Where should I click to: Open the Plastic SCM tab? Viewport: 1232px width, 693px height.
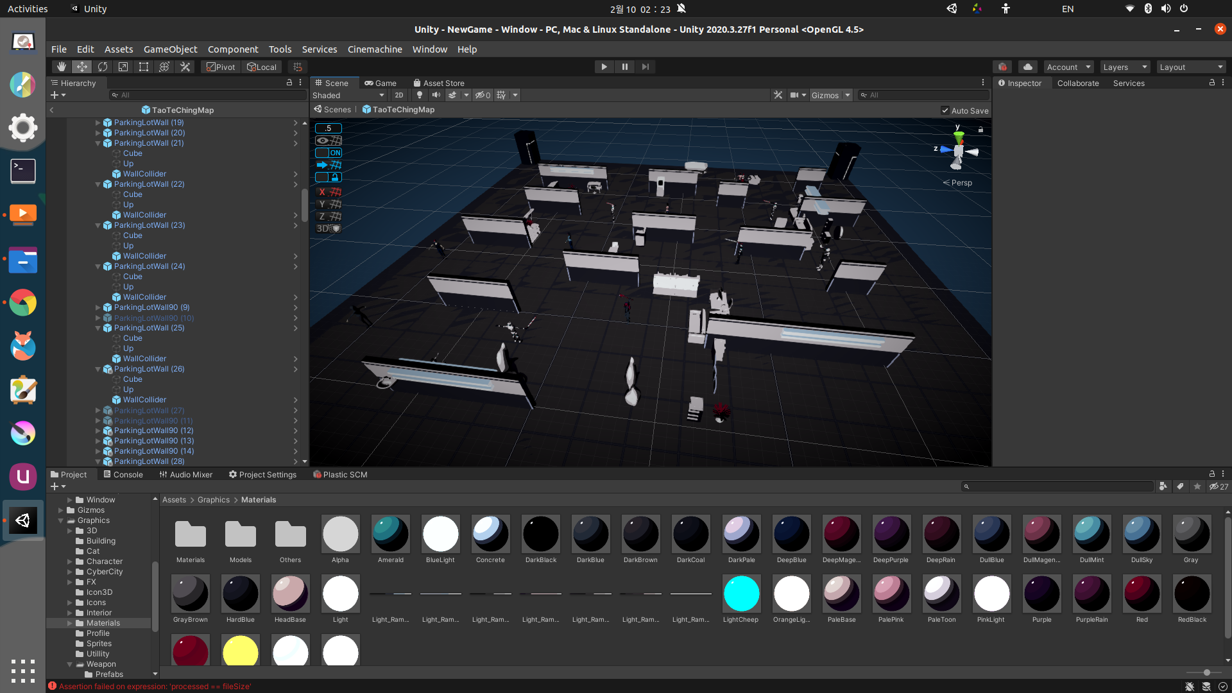[x=341, y=474]
